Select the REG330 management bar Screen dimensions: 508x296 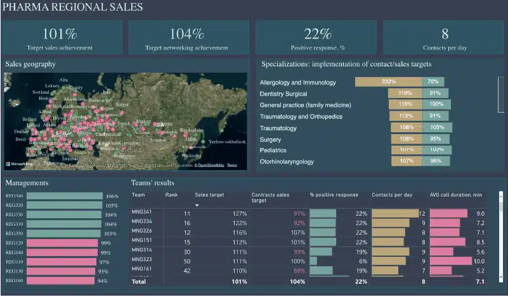point(64,214)
